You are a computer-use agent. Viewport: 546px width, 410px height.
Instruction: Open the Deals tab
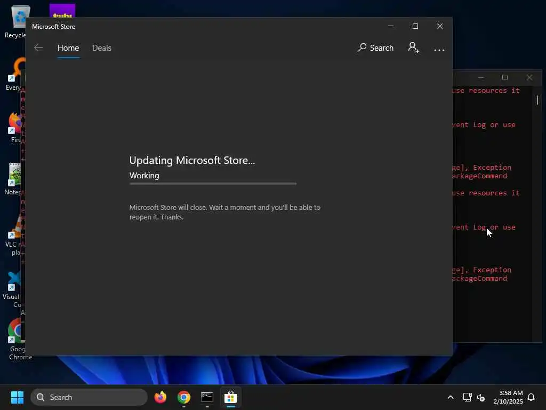point(102,48)
